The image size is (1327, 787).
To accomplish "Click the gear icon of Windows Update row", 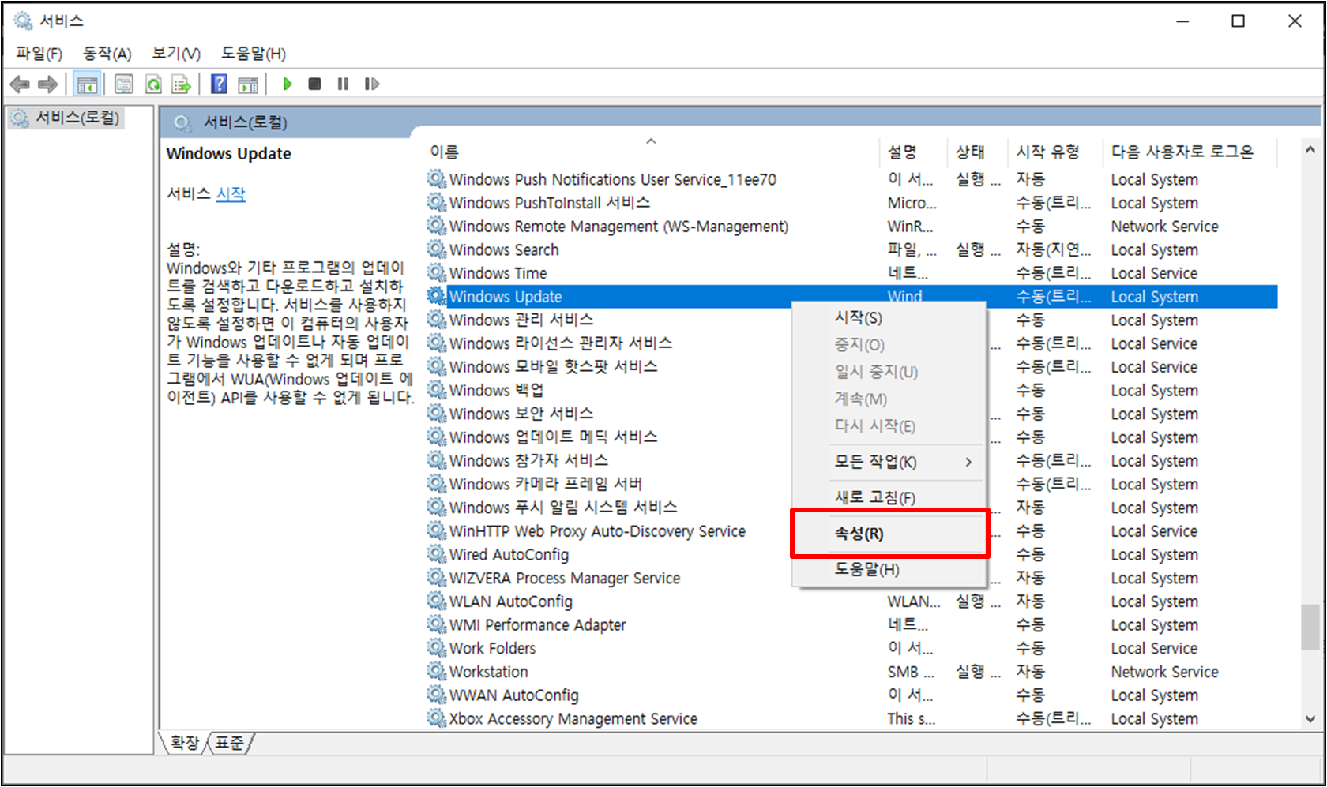I will pos(437,297).
